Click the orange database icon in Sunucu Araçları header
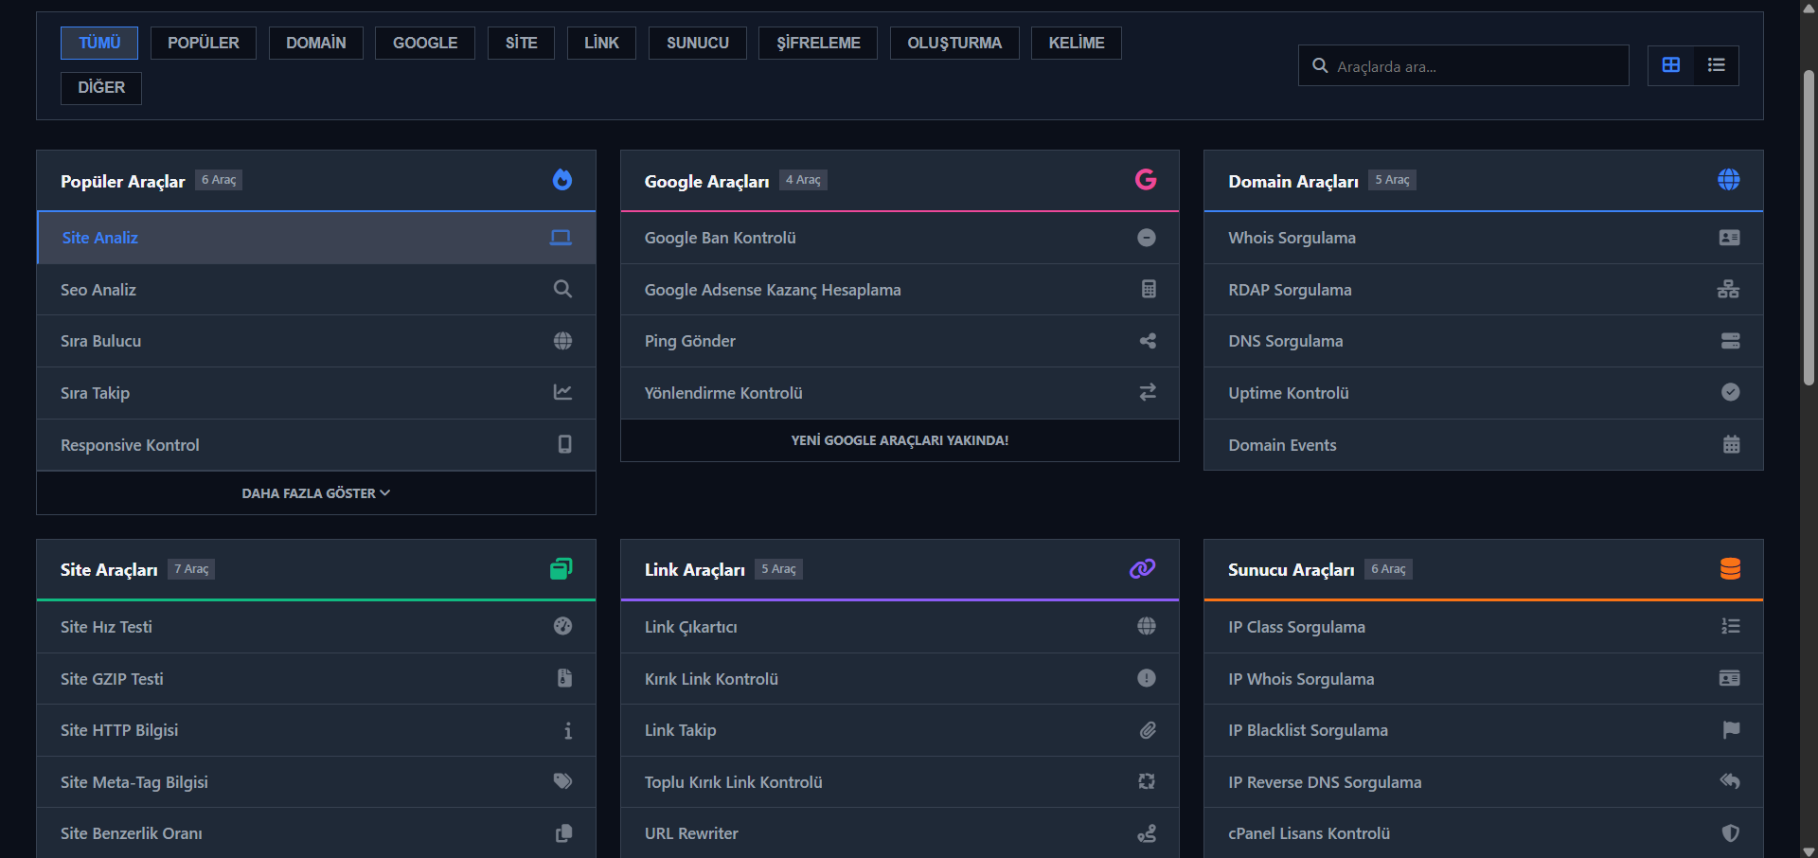 (x=1730, y=569)
